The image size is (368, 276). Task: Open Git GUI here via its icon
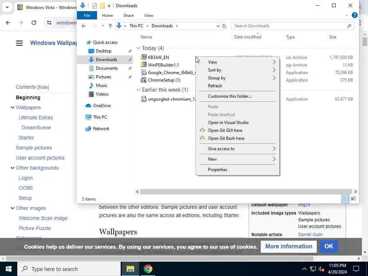pos(202,130)
